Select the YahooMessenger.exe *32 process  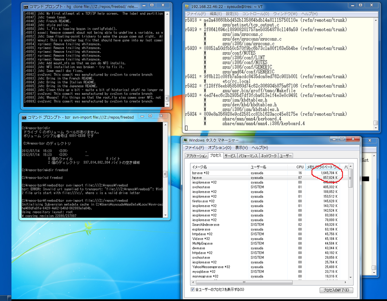click(269, 267)
